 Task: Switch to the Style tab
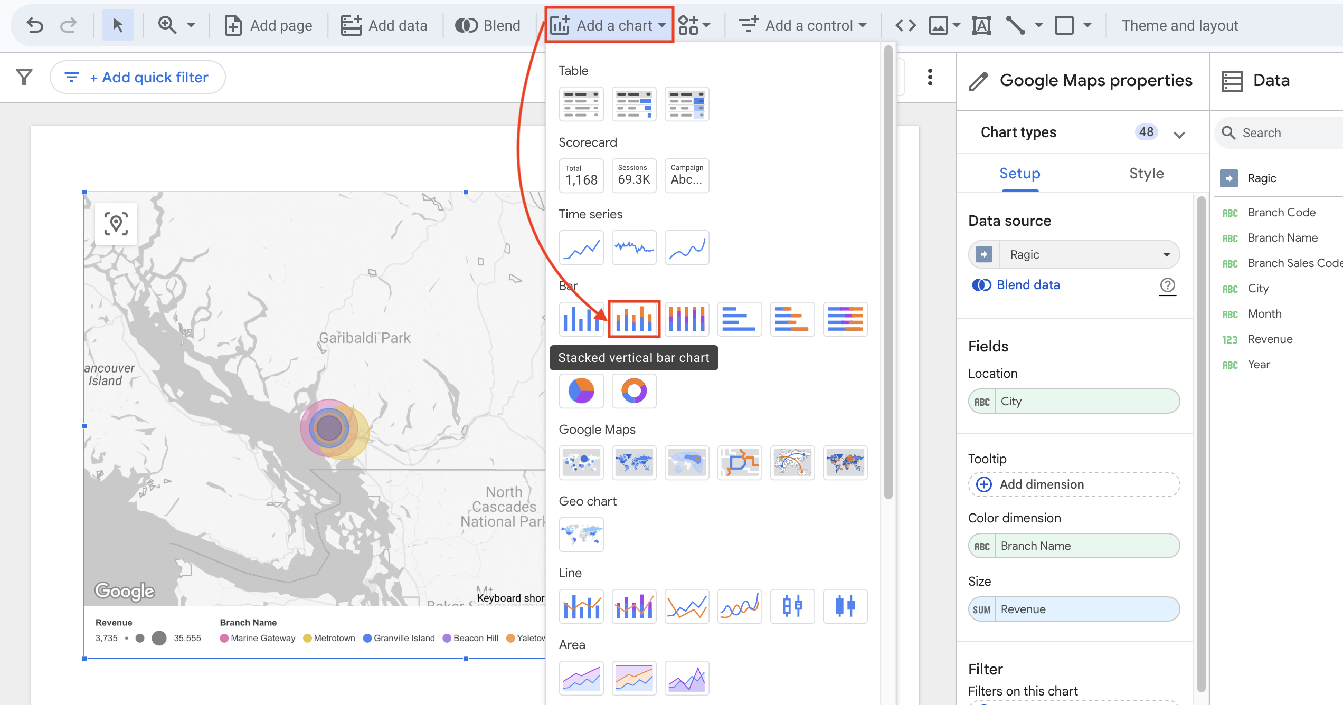[x=1146, y=174]
